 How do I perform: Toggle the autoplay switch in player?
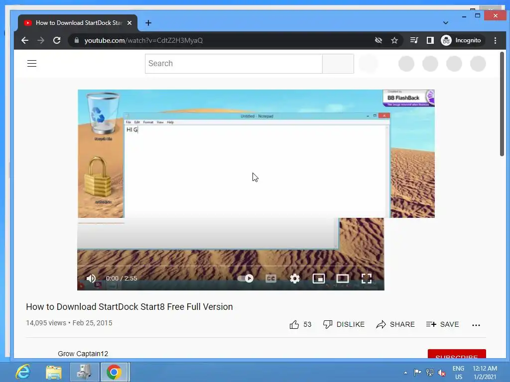coord(245,279)
